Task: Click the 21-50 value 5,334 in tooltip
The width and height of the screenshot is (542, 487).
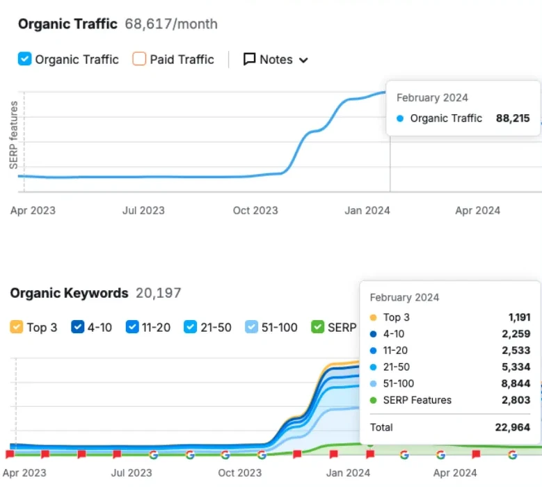Action: 516,367
